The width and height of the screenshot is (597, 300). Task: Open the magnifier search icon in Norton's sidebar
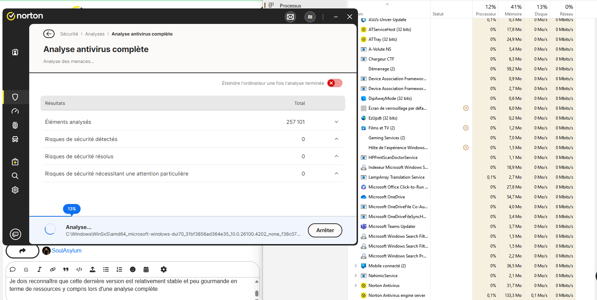pos(15,176)
